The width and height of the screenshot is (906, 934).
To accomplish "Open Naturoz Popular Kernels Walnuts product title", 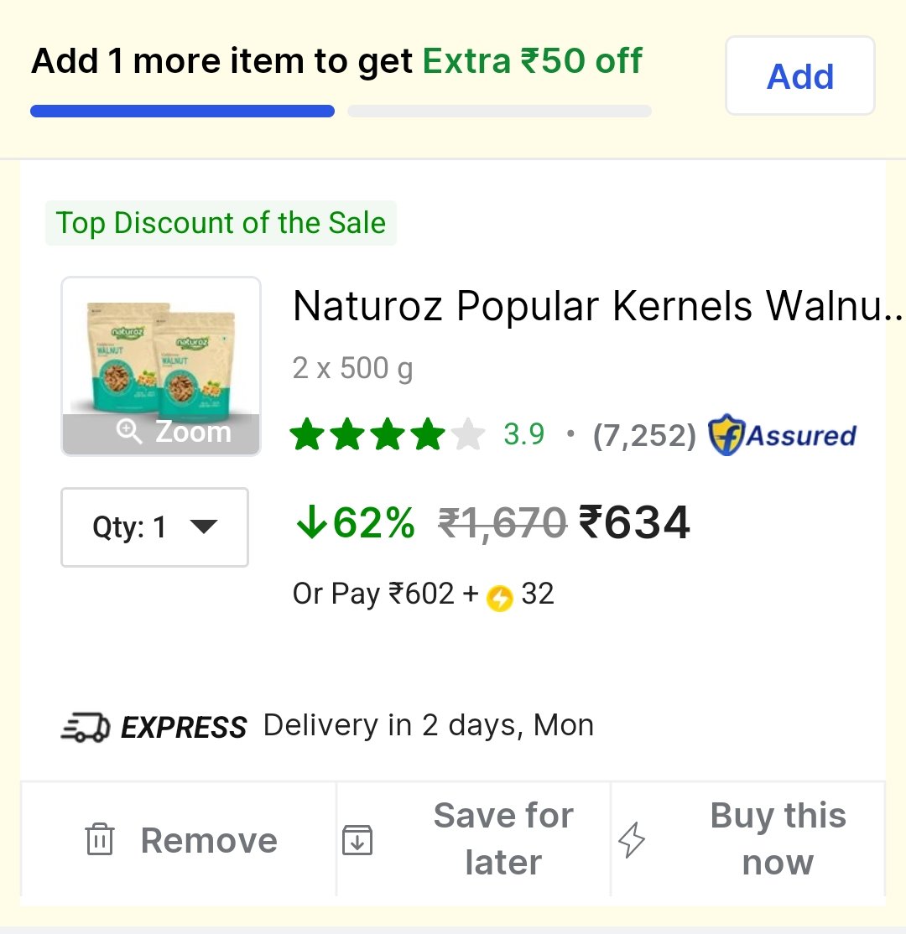I will [x=598, y=306].
